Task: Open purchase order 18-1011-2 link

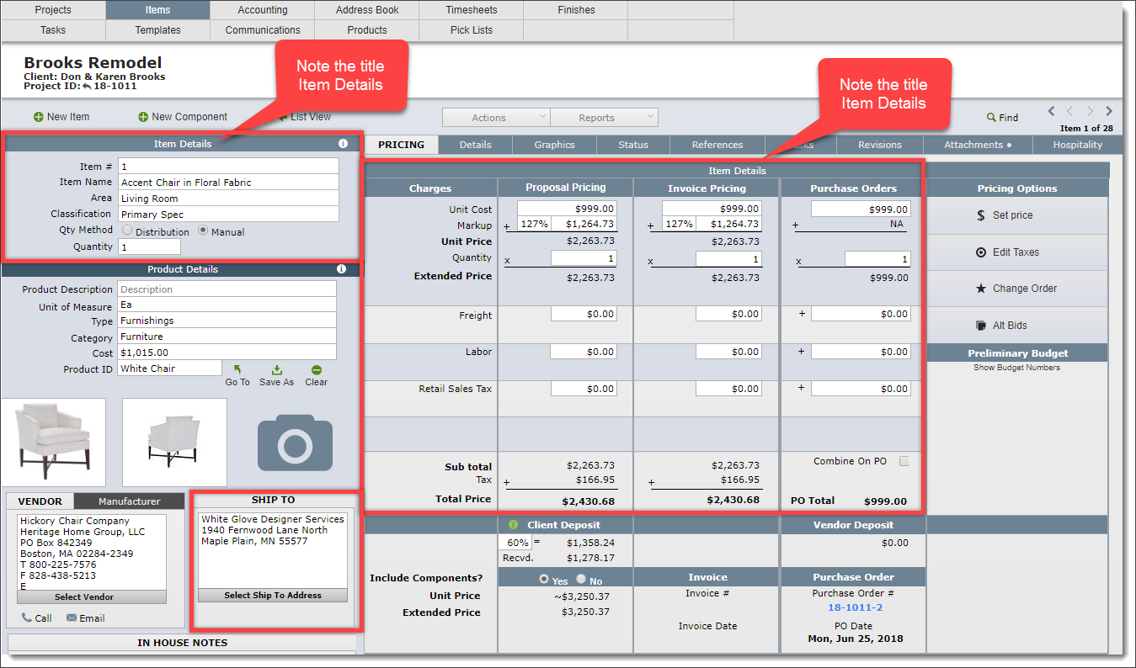Action: (855, 607)
